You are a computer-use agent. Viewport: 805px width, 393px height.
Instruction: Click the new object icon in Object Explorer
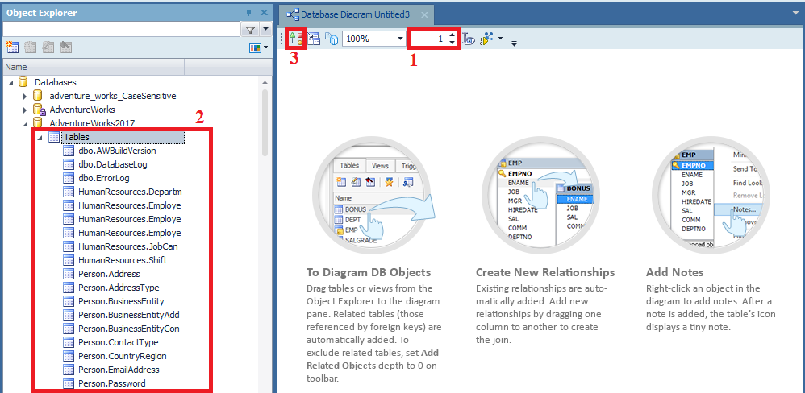[11, 48]
